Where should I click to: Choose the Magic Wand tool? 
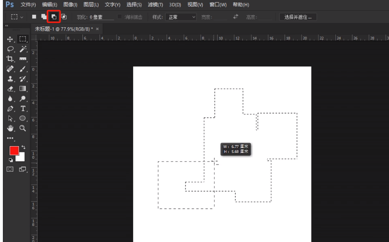pos(23,49)
